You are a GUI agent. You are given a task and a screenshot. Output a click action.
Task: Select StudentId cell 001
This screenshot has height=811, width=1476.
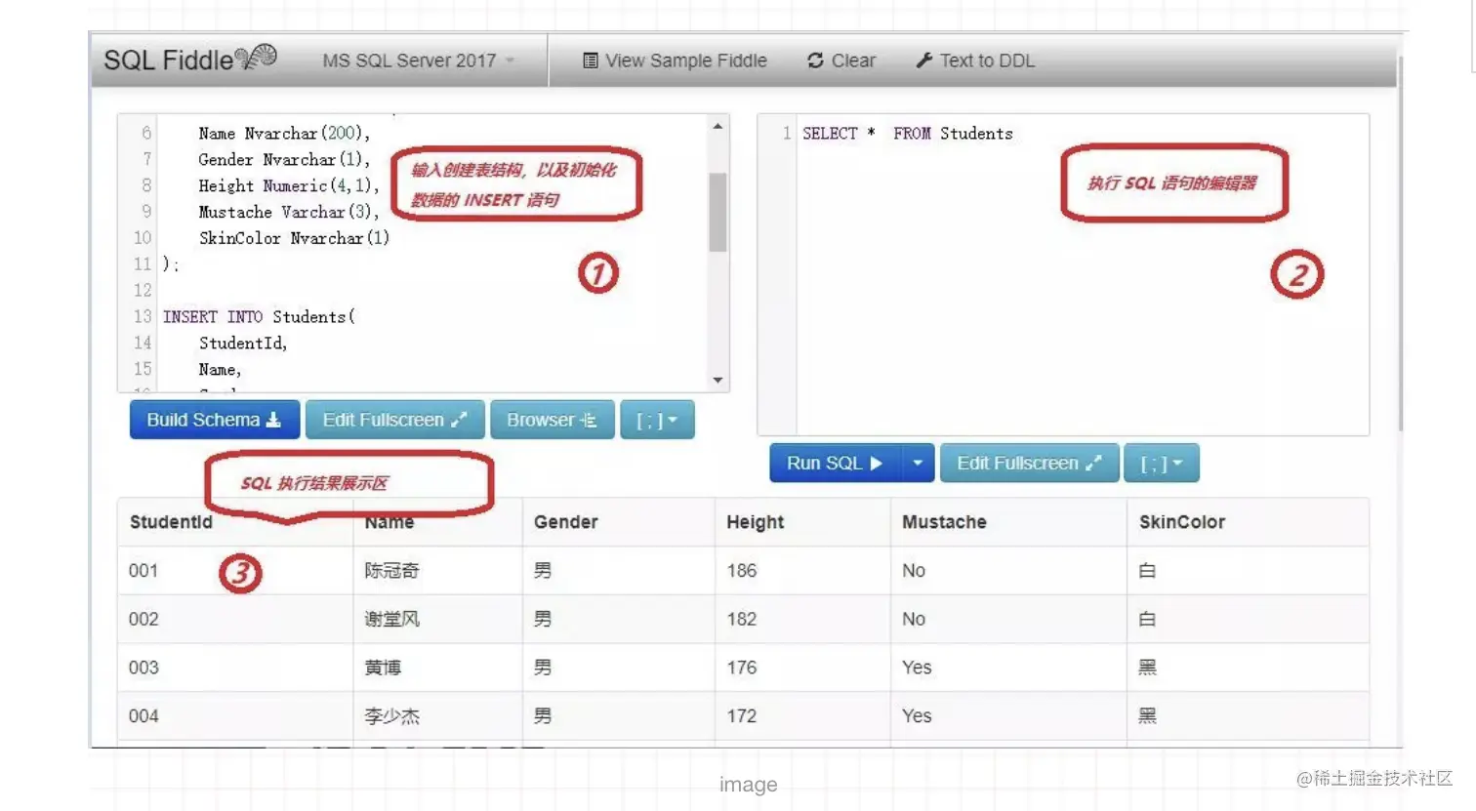[143, 571]
